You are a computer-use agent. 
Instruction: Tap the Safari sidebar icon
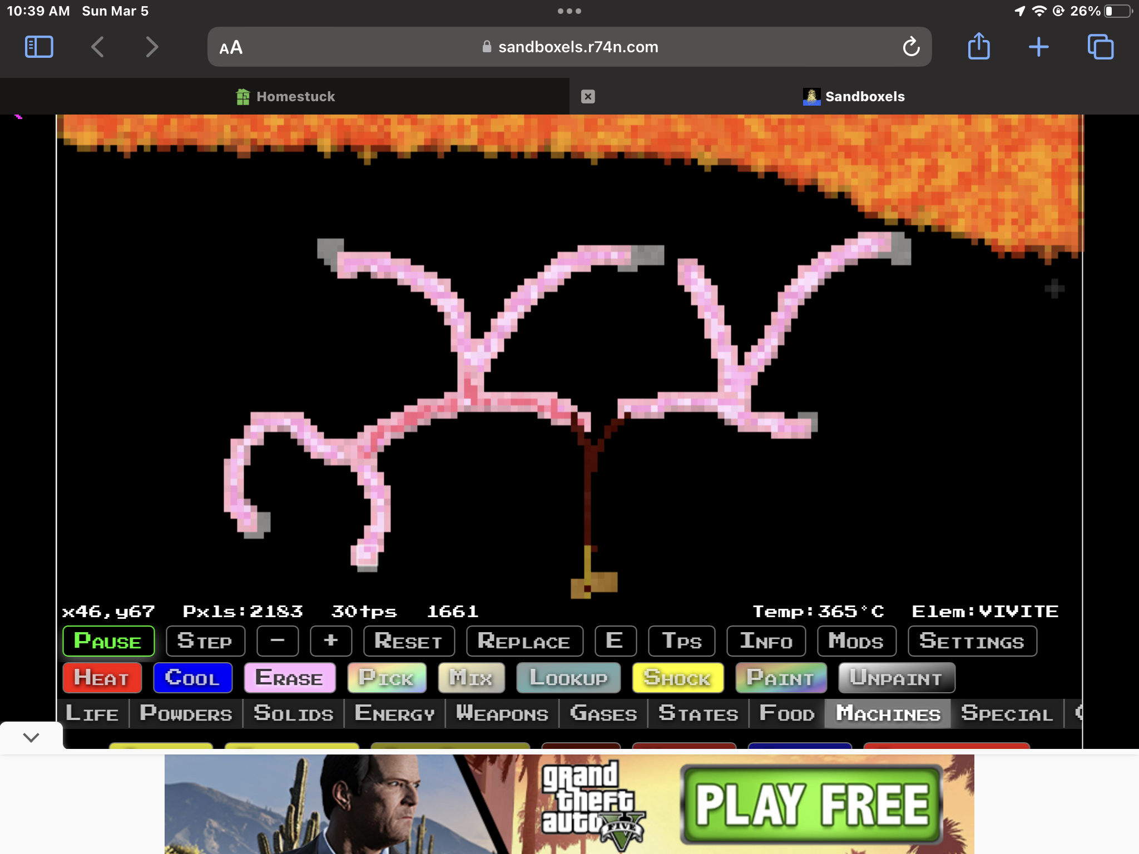pos(39,47)
